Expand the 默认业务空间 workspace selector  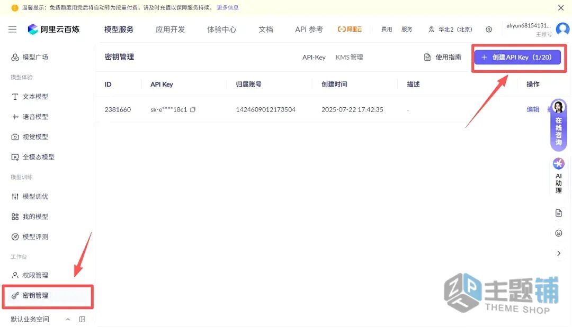tap(40, 319)
